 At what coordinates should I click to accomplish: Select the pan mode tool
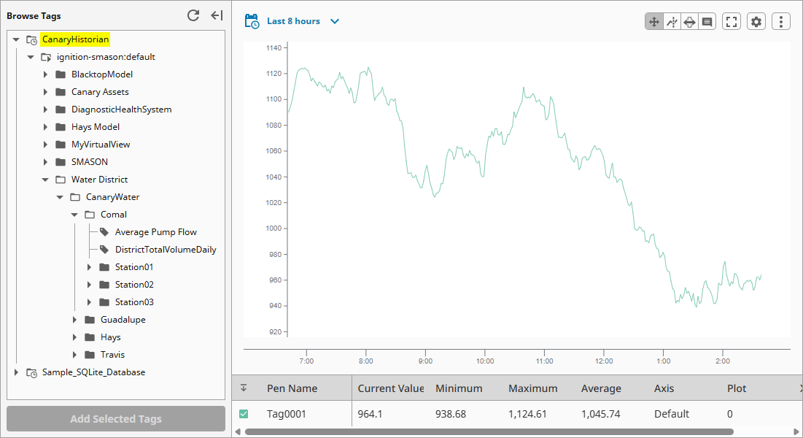click(653, 22)
